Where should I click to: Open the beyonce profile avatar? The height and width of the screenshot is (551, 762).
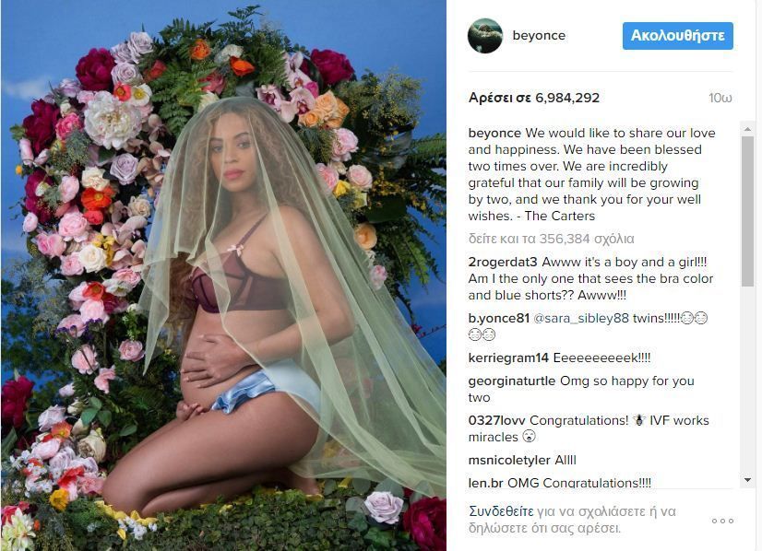(x=484, y=35)
